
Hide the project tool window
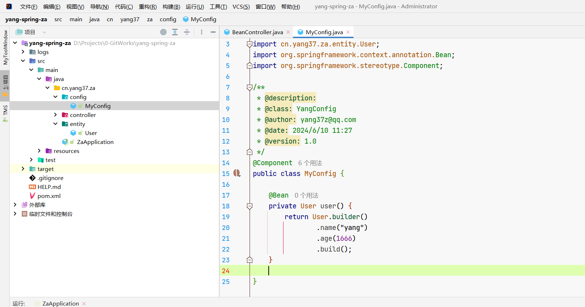click(213, 32)
